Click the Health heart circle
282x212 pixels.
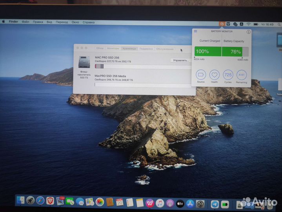(x=215, y=75)
